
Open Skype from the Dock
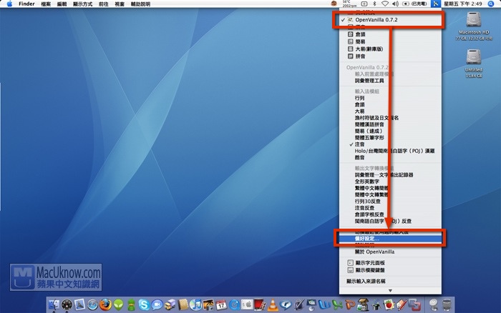coord(144,305)
